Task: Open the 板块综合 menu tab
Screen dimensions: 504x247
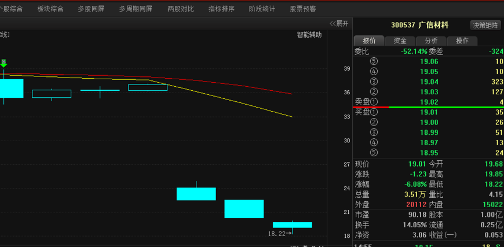Action: (50, 9)
